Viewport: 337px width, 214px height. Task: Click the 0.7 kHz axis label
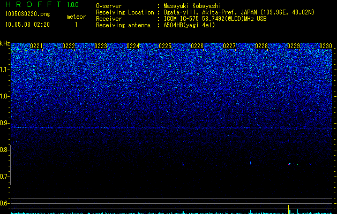pyautogui.click(x=4, y=177)
